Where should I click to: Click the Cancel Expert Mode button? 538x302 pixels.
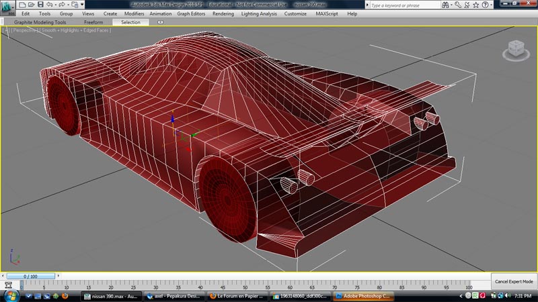(514, 281)
